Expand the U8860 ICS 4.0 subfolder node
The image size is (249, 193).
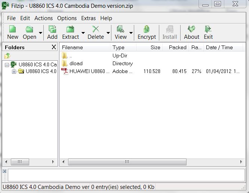pyautogui.click(x=14, y=72)
